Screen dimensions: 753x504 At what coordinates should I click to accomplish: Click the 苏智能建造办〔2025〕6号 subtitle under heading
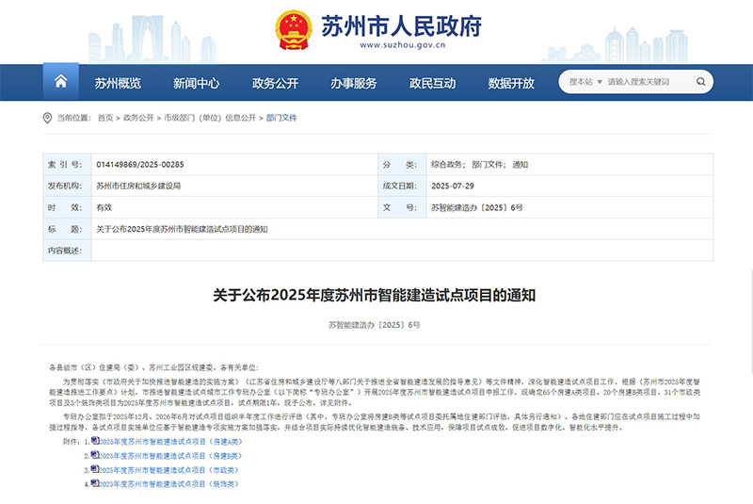pos(374,325)
